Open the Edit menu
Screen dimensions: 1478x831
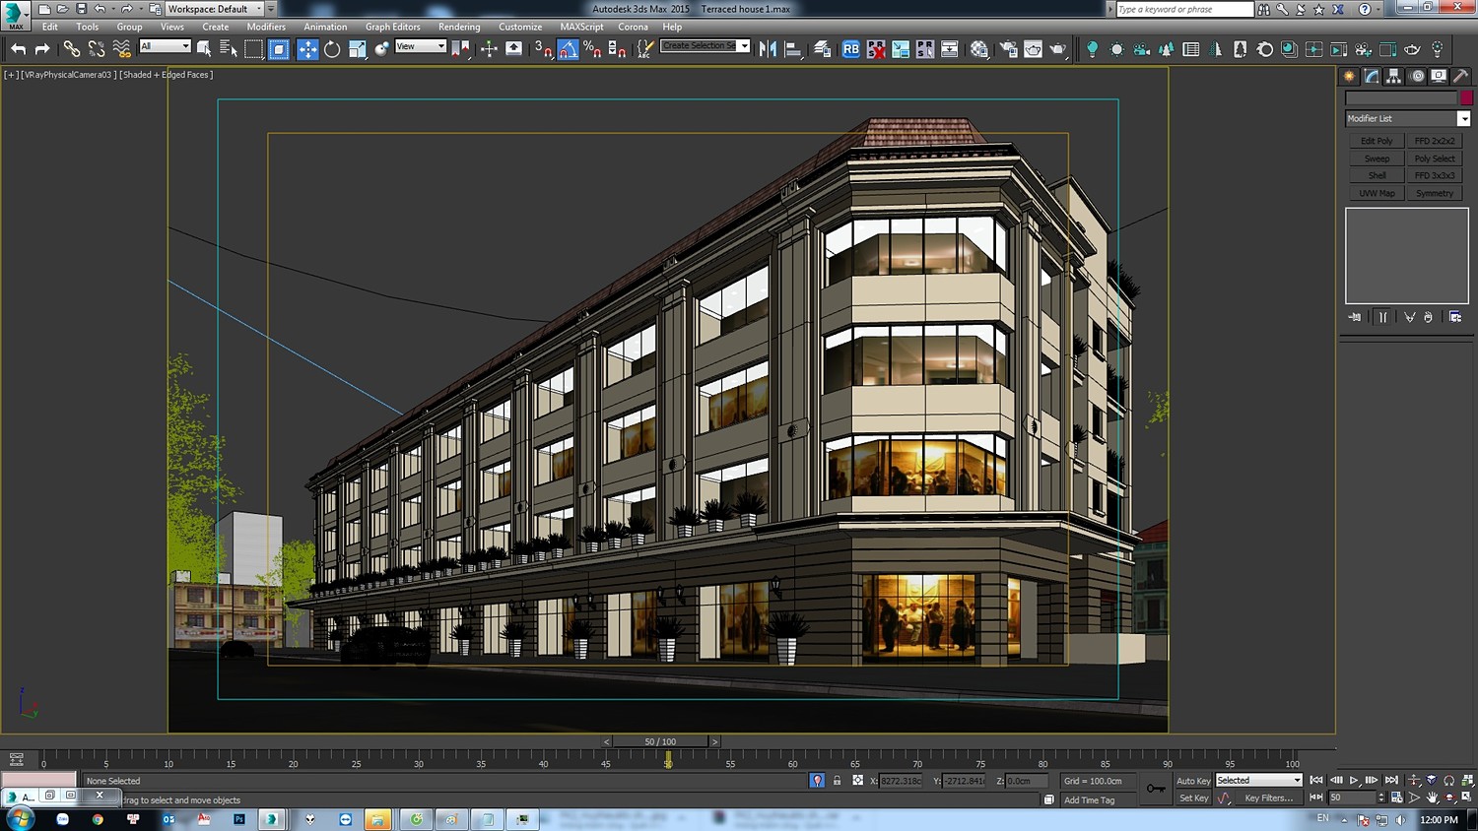(49, 27)
